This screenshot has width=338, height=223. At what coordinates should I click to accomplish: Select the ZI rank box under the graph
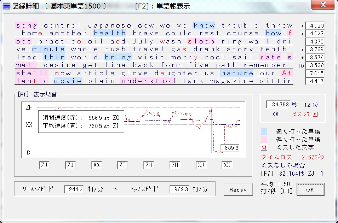pos(122,165)
